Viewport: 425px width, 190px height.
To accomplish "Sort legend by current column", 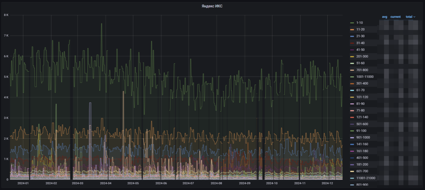I will pos(395,17).
